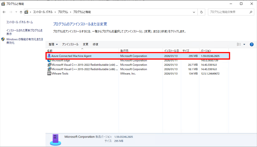This screenshot has width=257, height=147.
Task: Sort list by インストール日 column header
Action: tap(171, 51)
